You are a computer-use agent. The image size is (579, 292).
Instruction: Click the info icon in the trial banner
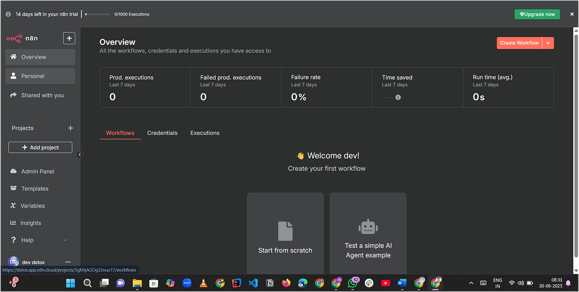point(8,14)
